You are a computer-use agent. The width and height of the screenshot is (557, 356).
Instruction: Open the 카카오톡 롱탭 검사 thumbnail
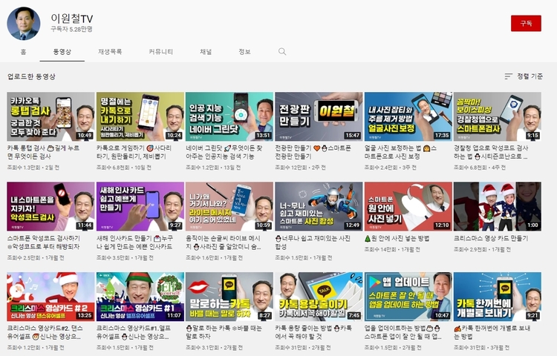pyautogui.click(x=51, y=116)
